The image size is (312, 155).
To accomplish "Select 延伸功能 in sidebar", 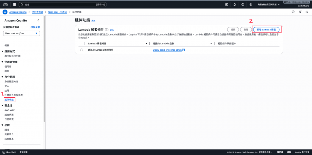I will pyautogui.click(x=9, y=99).
